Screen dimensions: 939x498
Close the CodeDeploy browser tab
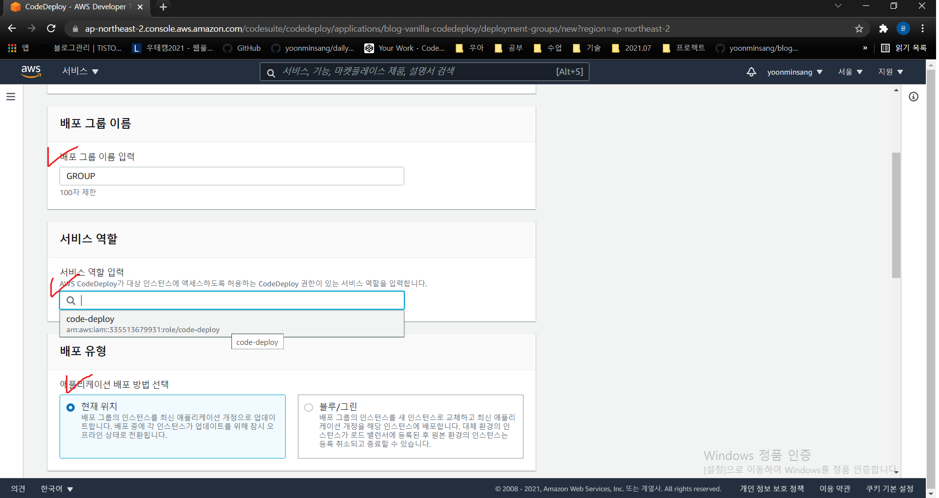coord(140,7)
